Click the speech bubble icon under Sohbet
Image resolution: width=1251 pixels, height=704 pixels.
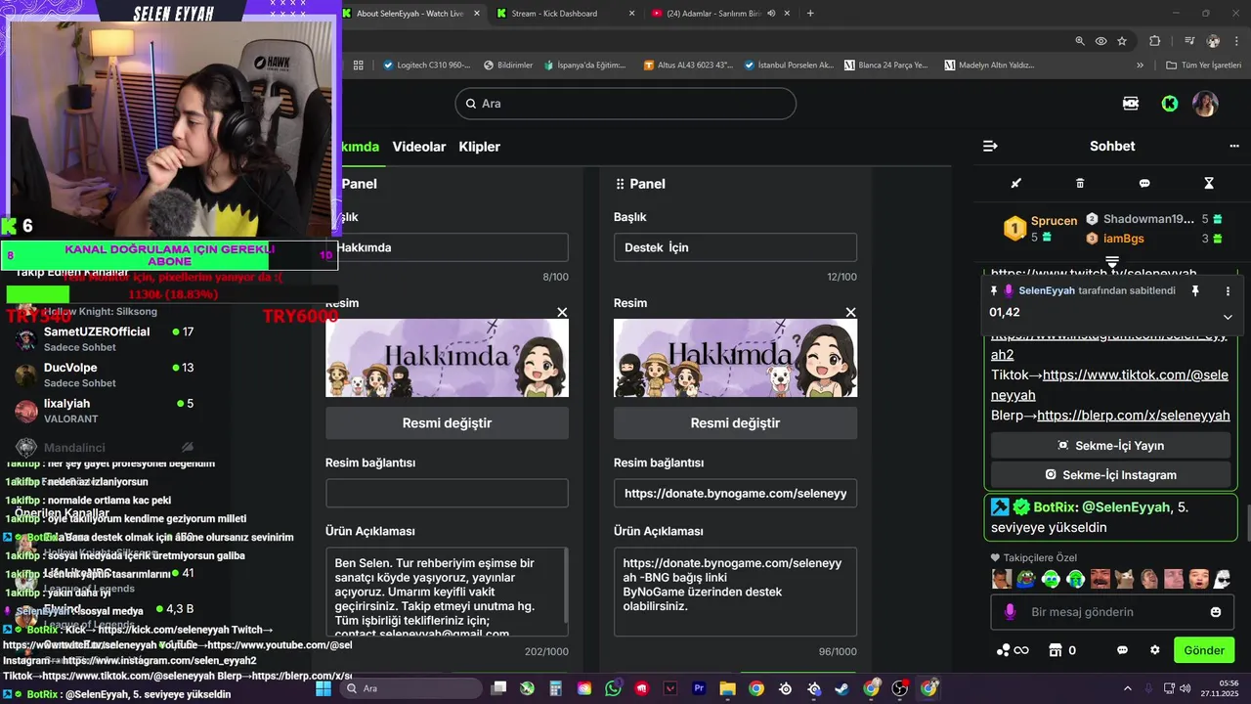(x=1144, y=183)
